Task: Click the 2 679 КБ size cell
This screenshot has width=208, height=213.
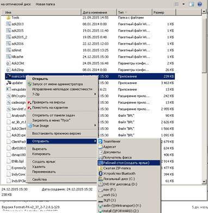Action: coord(167,141)
